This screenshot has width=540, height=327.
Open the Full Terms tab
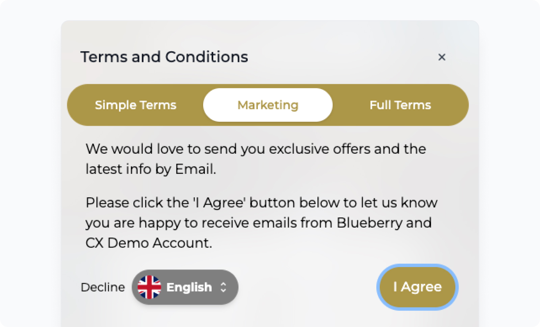400,105
